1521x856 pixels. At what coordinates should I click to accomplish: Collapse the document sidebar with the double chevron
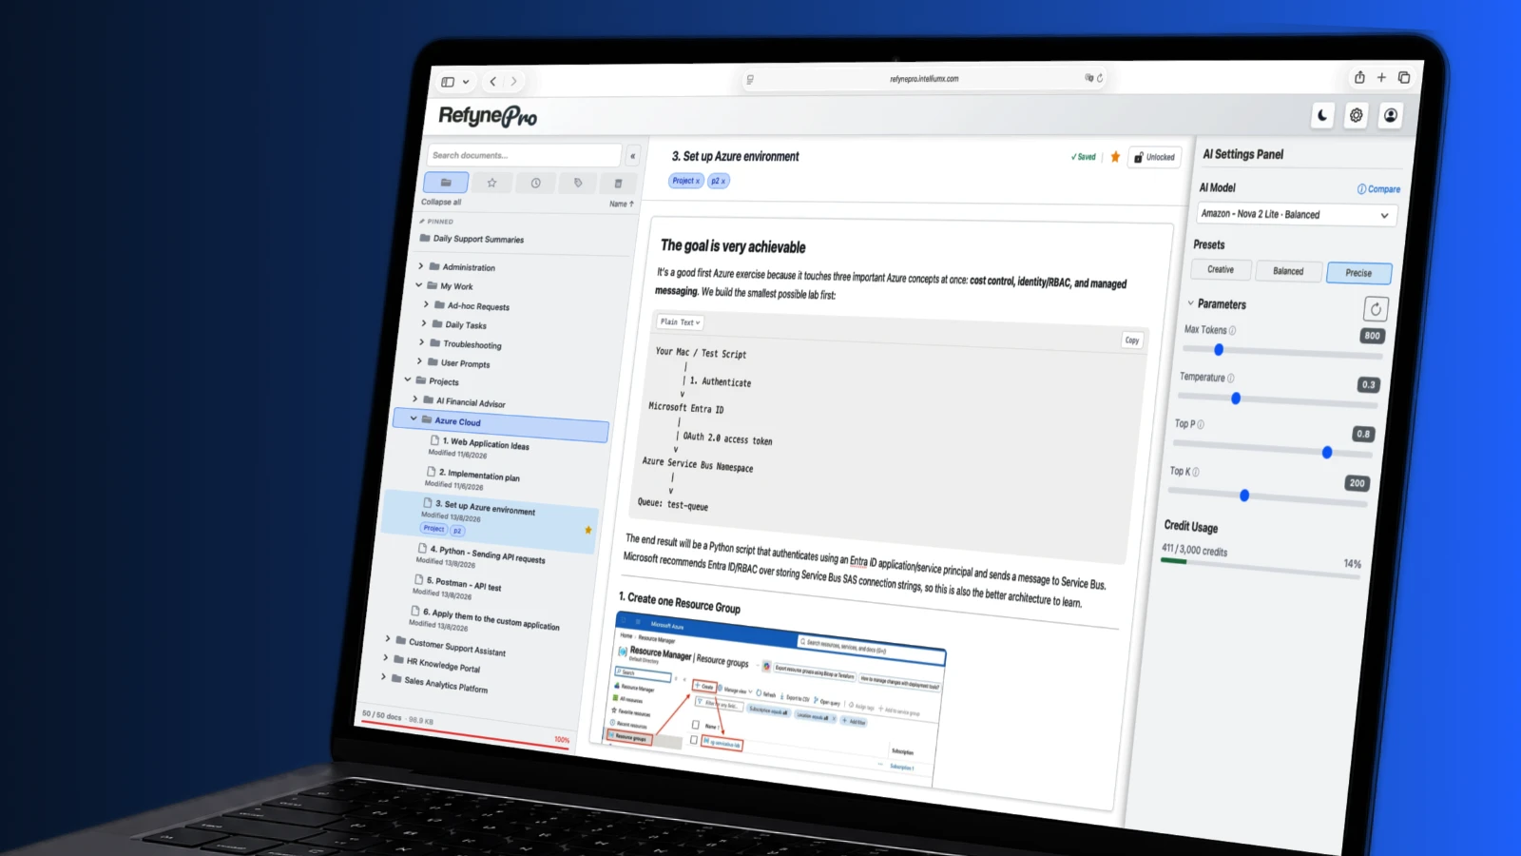pyautogui.click(x=632, y=156)
